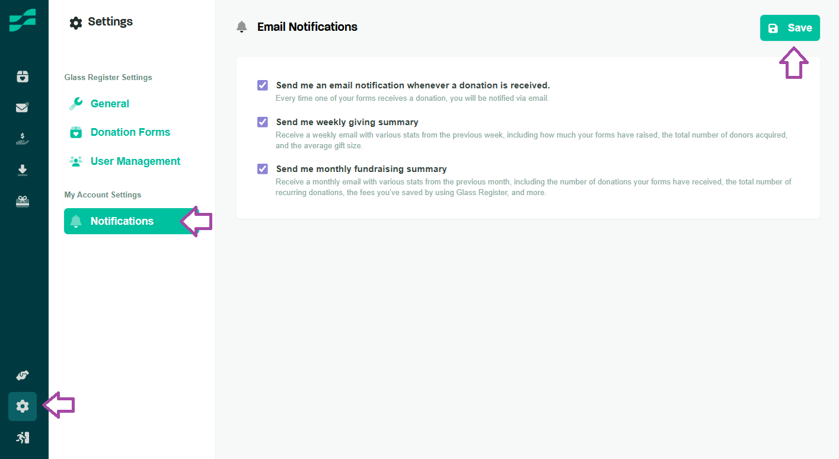Toggle the weekly giving summary checkbox
Screen dimensions: 839x459
pyautogui.click(x=263, y=122)
